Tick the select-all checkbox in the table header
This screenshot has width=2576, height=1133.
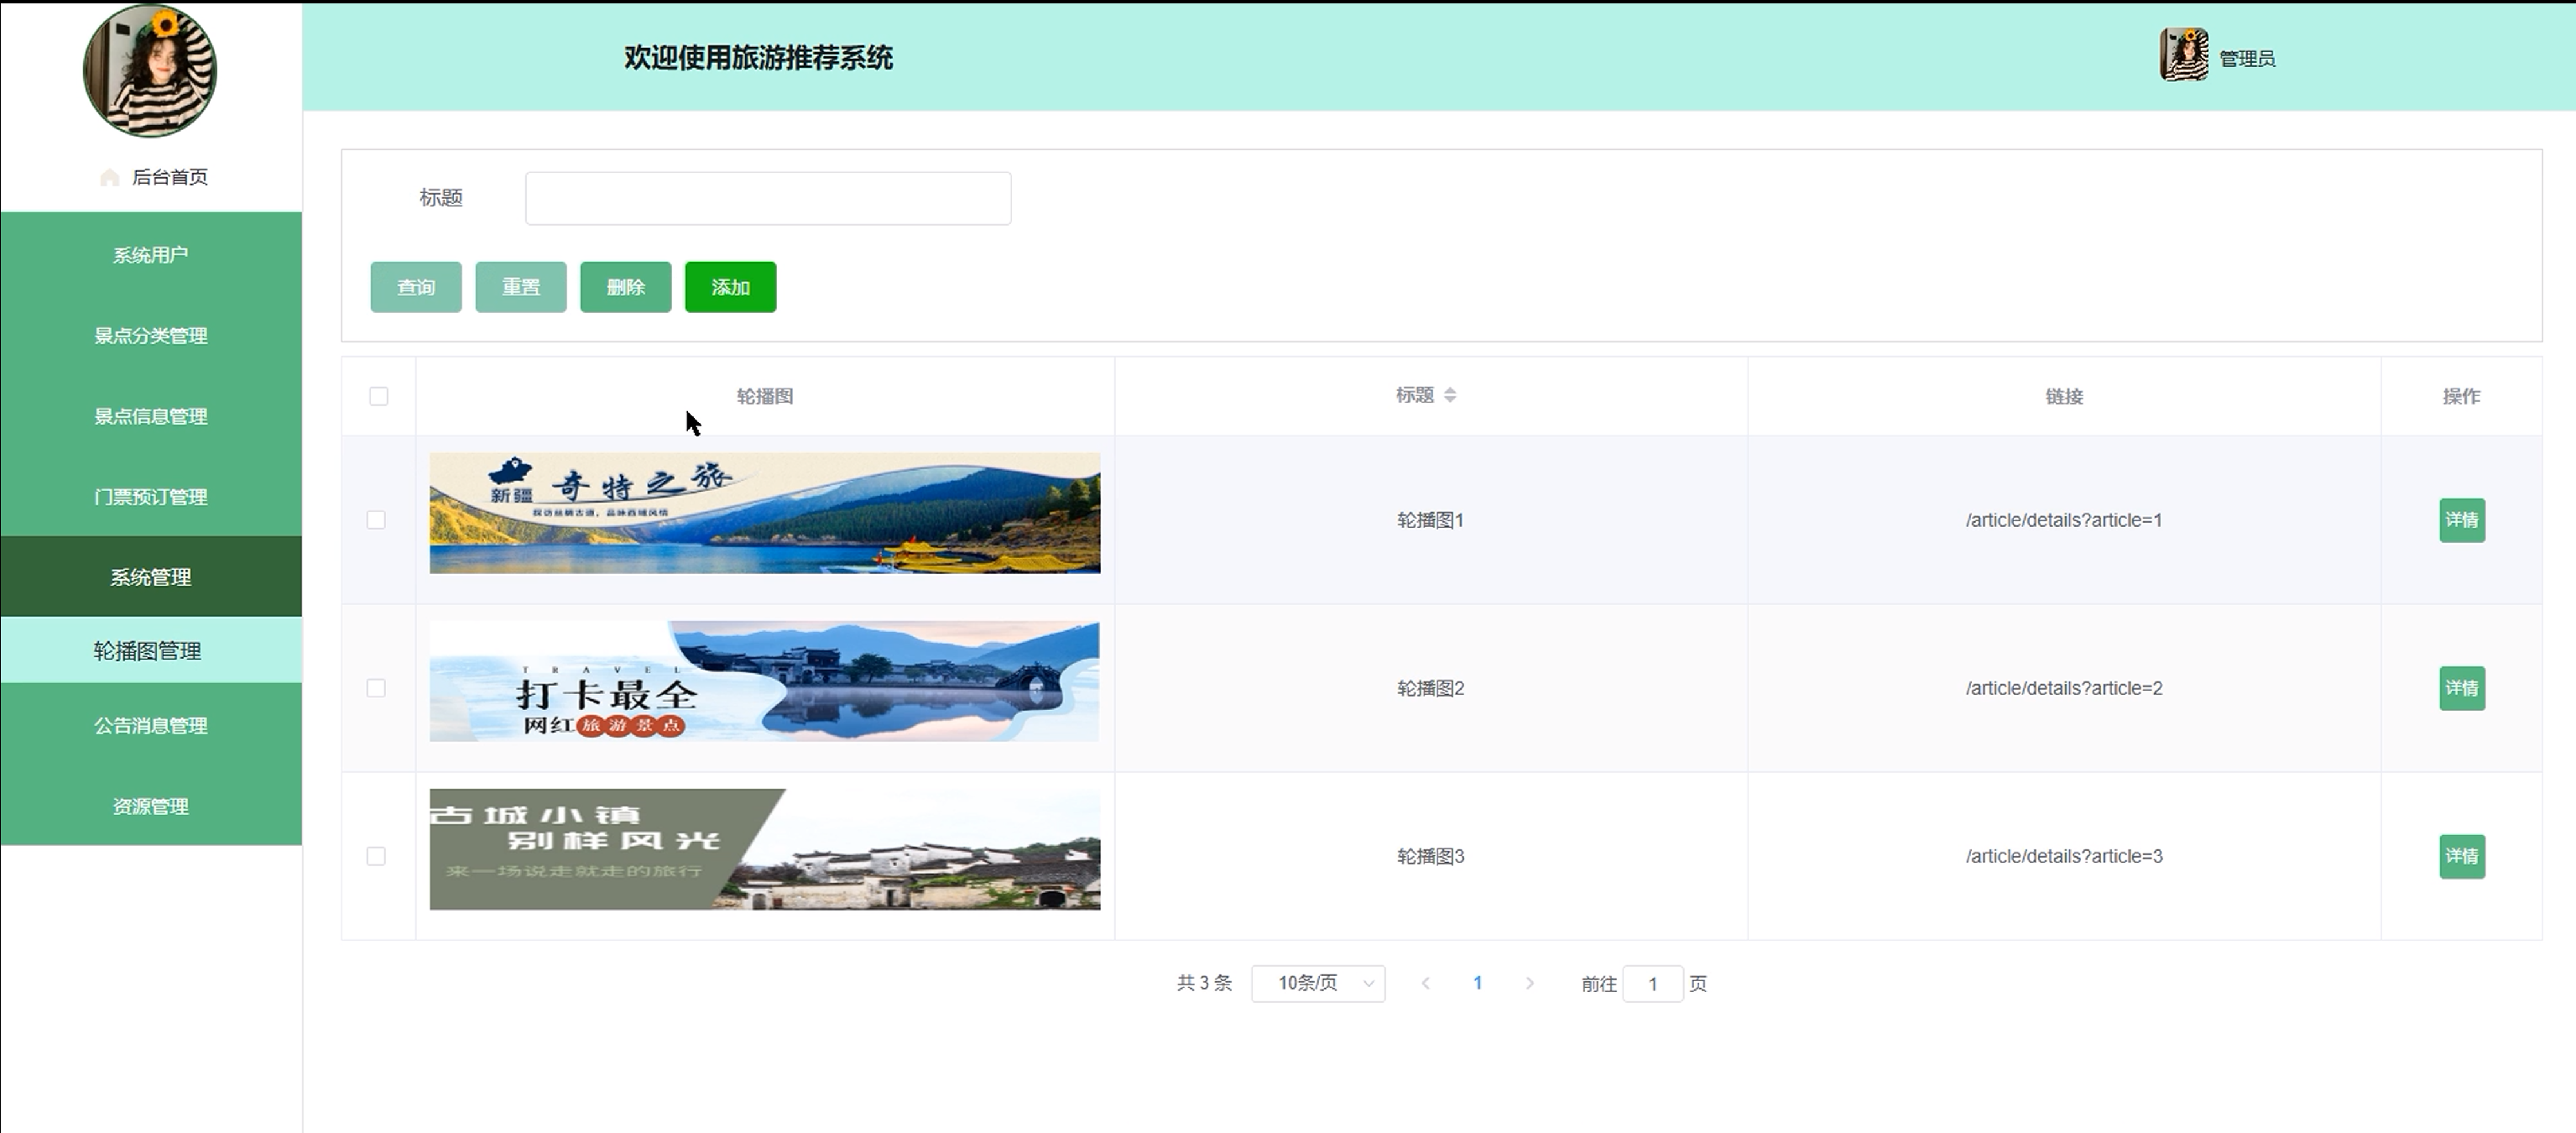pyautogui.click(x=378, y=396)
